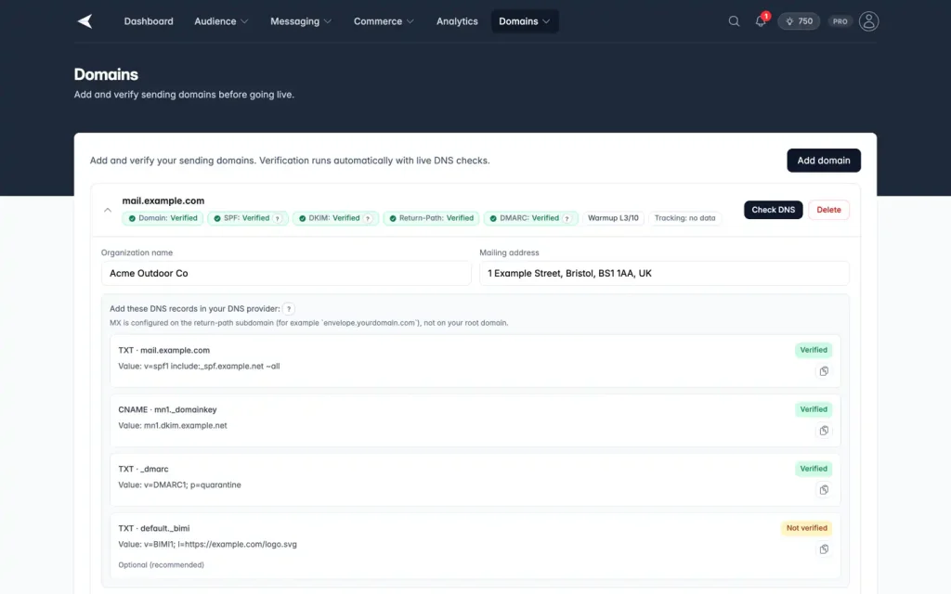Open the Domains dropdown menu
This screenshot has width=951, height=594.
coord(525,21)
